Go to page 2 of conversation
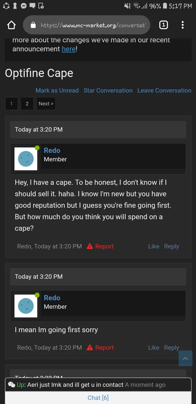196x404 pixels. click(27, 104)
